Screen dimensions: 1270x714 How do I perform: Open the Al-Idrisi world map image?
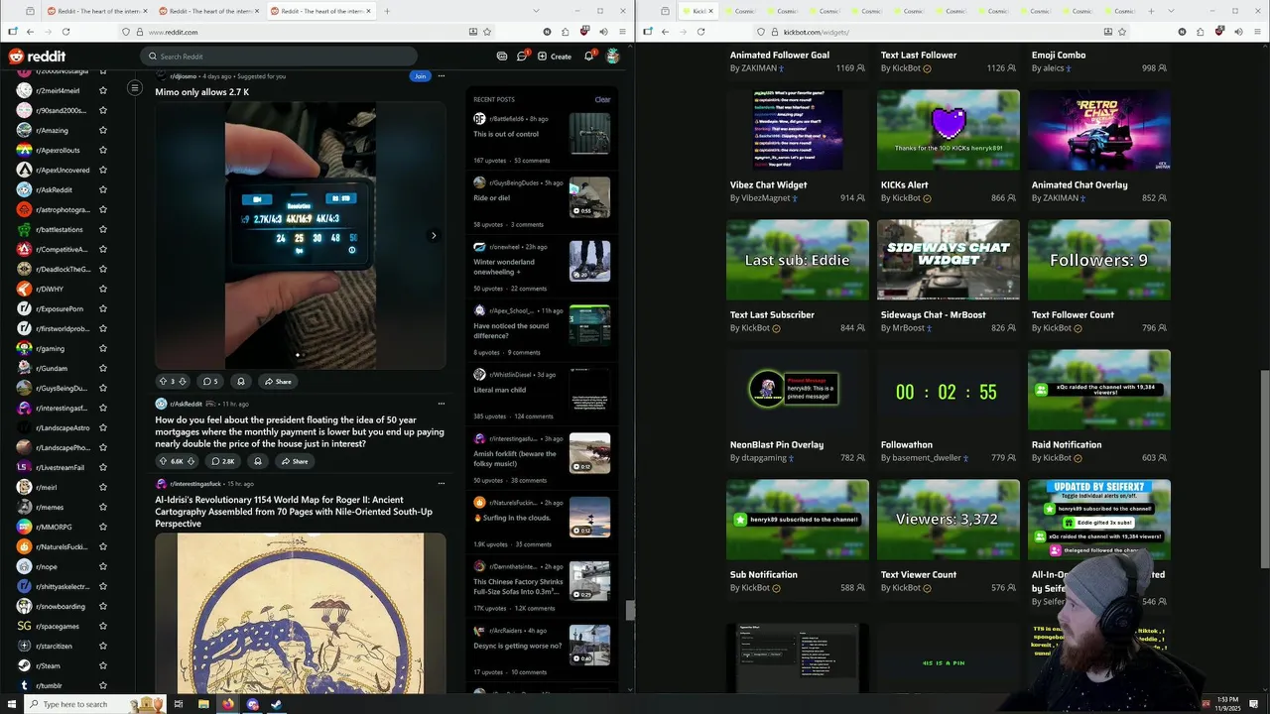300,613
